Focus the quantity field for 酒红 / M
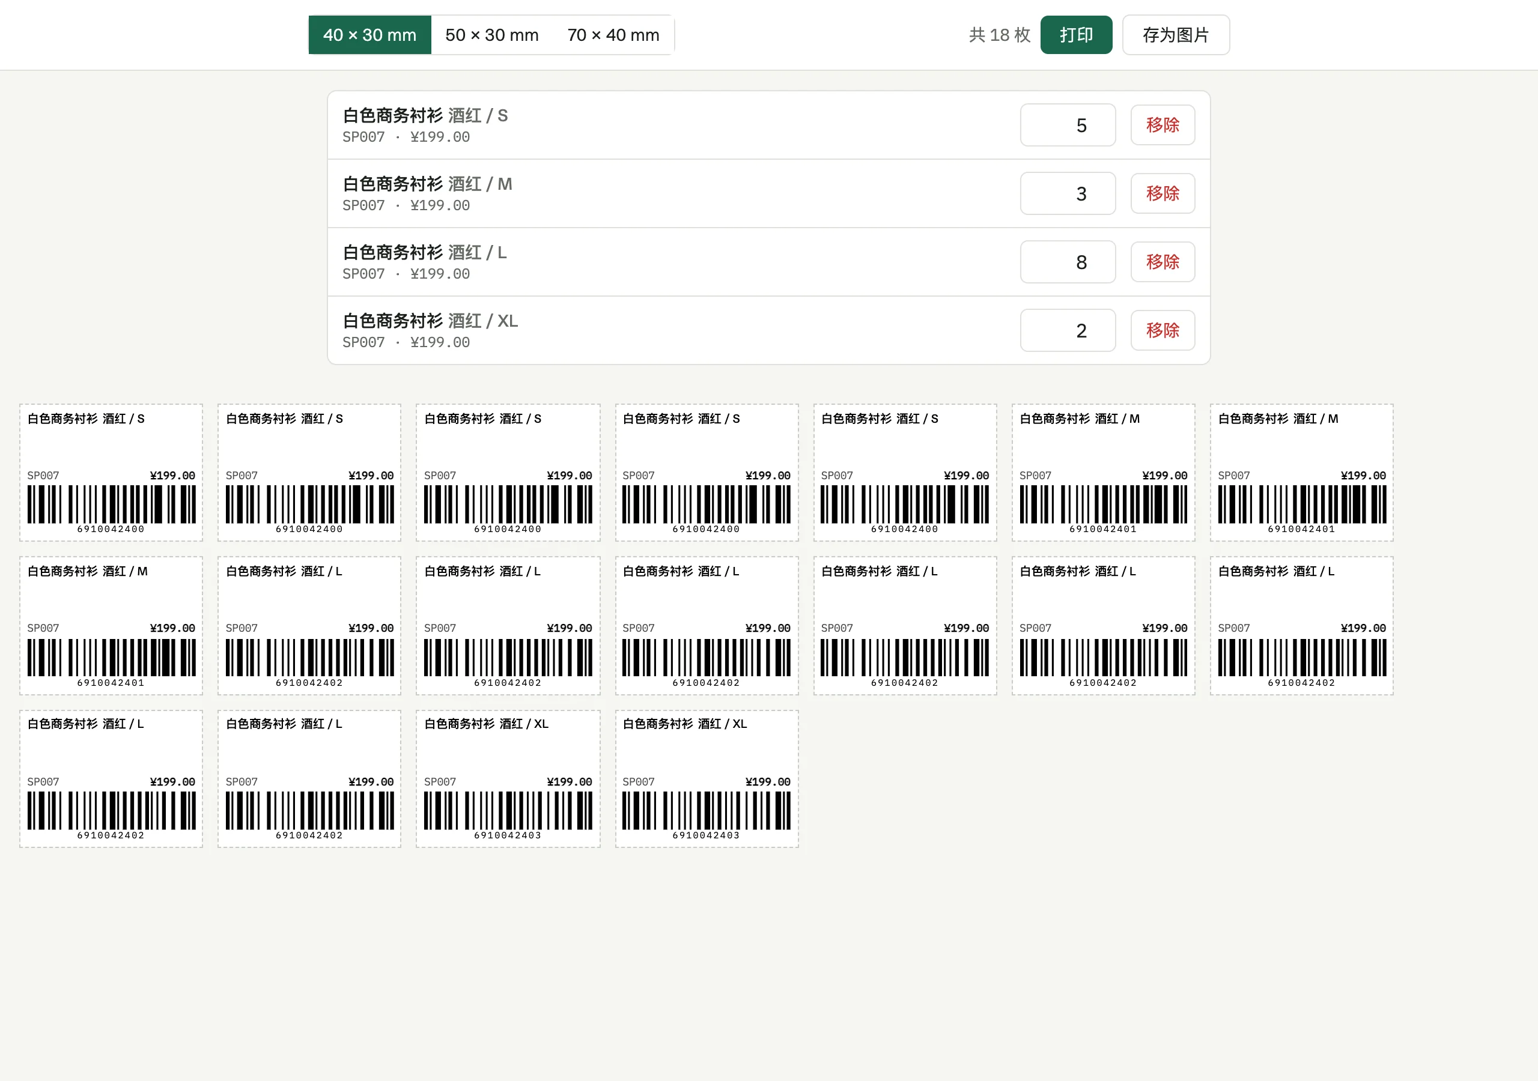 1068,193
